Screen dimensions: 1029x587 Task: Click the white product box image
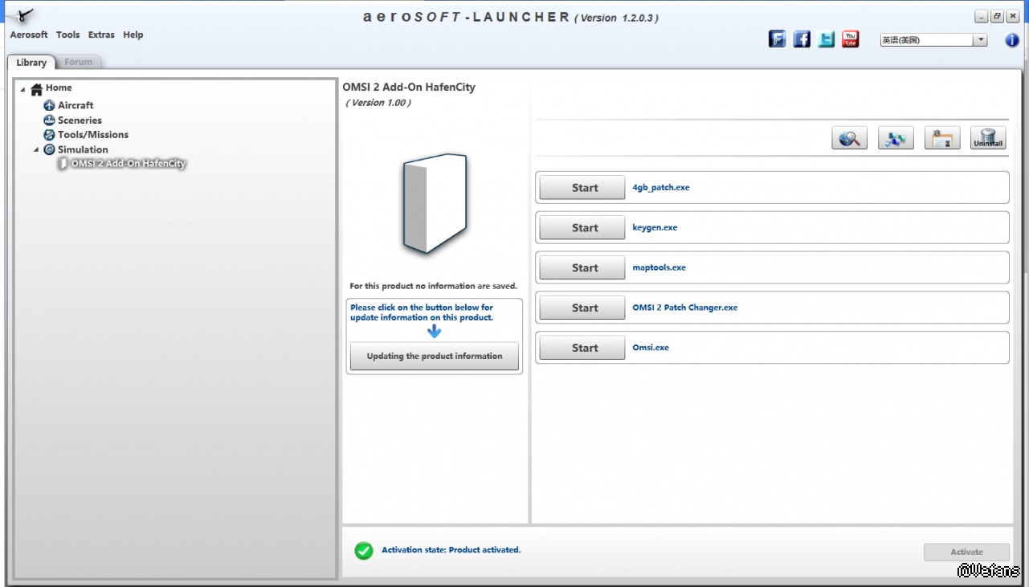coord(435,204)
